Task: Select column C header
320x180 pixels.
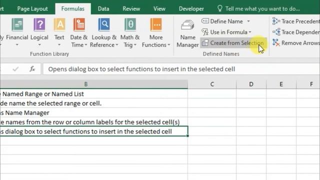Action: [212, 84]
